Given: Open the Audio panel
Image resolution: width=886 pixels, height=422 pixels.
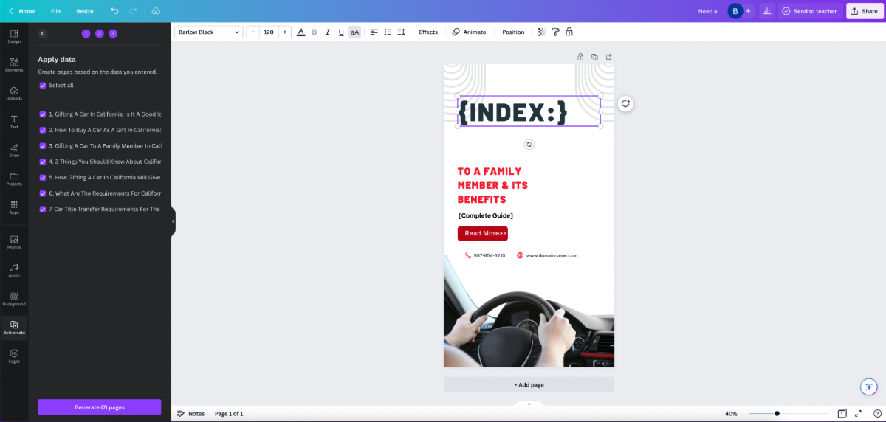Looking at the screenshot, I should (14, 271).
